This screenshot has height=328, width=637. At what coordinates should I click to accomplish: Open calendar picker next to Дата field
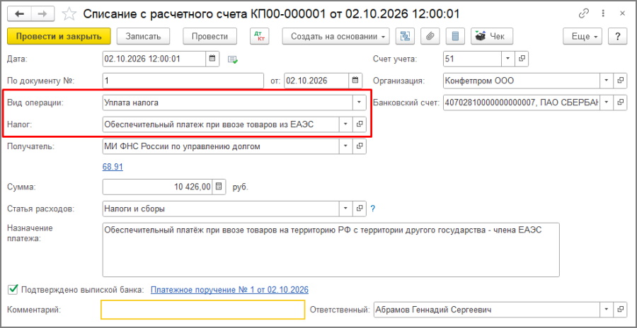[212, 59]
